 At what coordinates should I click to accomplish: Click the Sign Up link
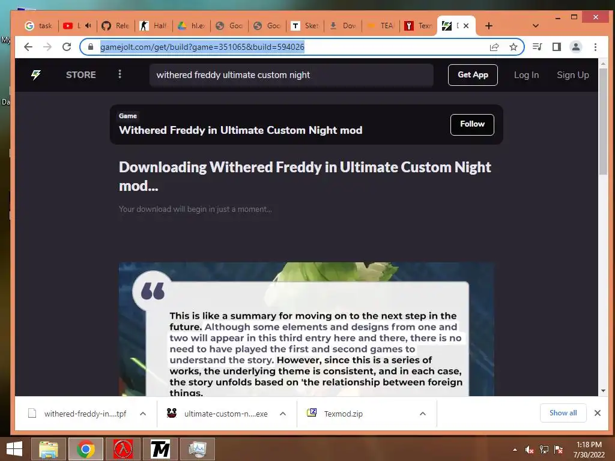coord(572,75)
